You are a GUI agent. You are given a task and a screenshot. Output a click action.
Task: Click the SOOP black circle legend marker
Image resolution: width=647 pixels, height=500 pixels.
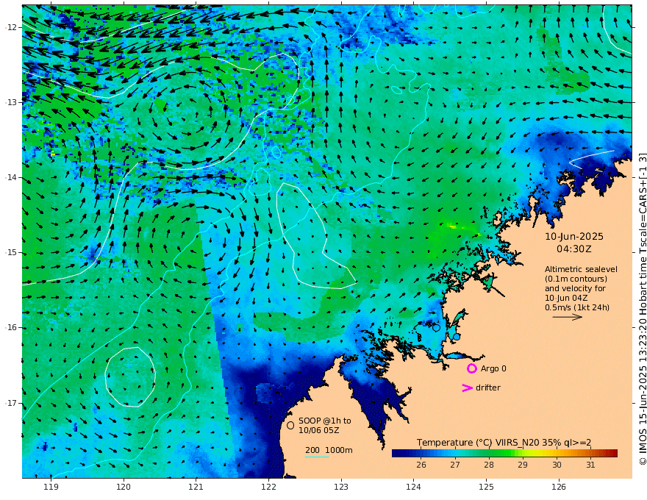[x=290, y=425]
